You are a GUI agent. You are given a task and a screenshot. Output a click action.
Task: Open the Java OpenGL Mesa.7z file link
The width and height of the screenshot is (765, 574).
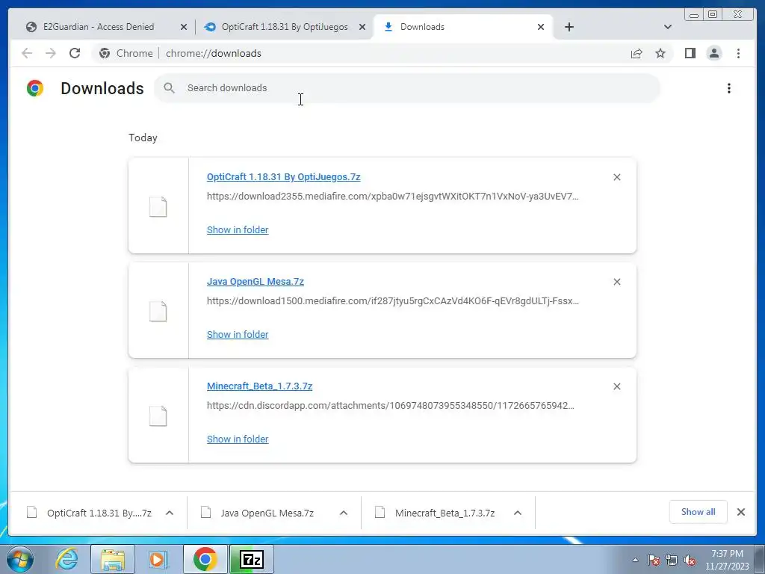(255, 282)
